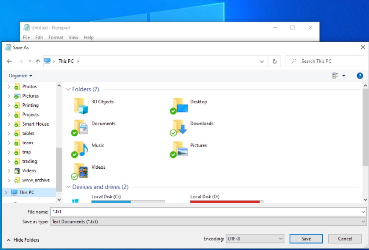Select the Music folder icon
The height and width of the screenshot is (250, 369).
pos(81,149)
